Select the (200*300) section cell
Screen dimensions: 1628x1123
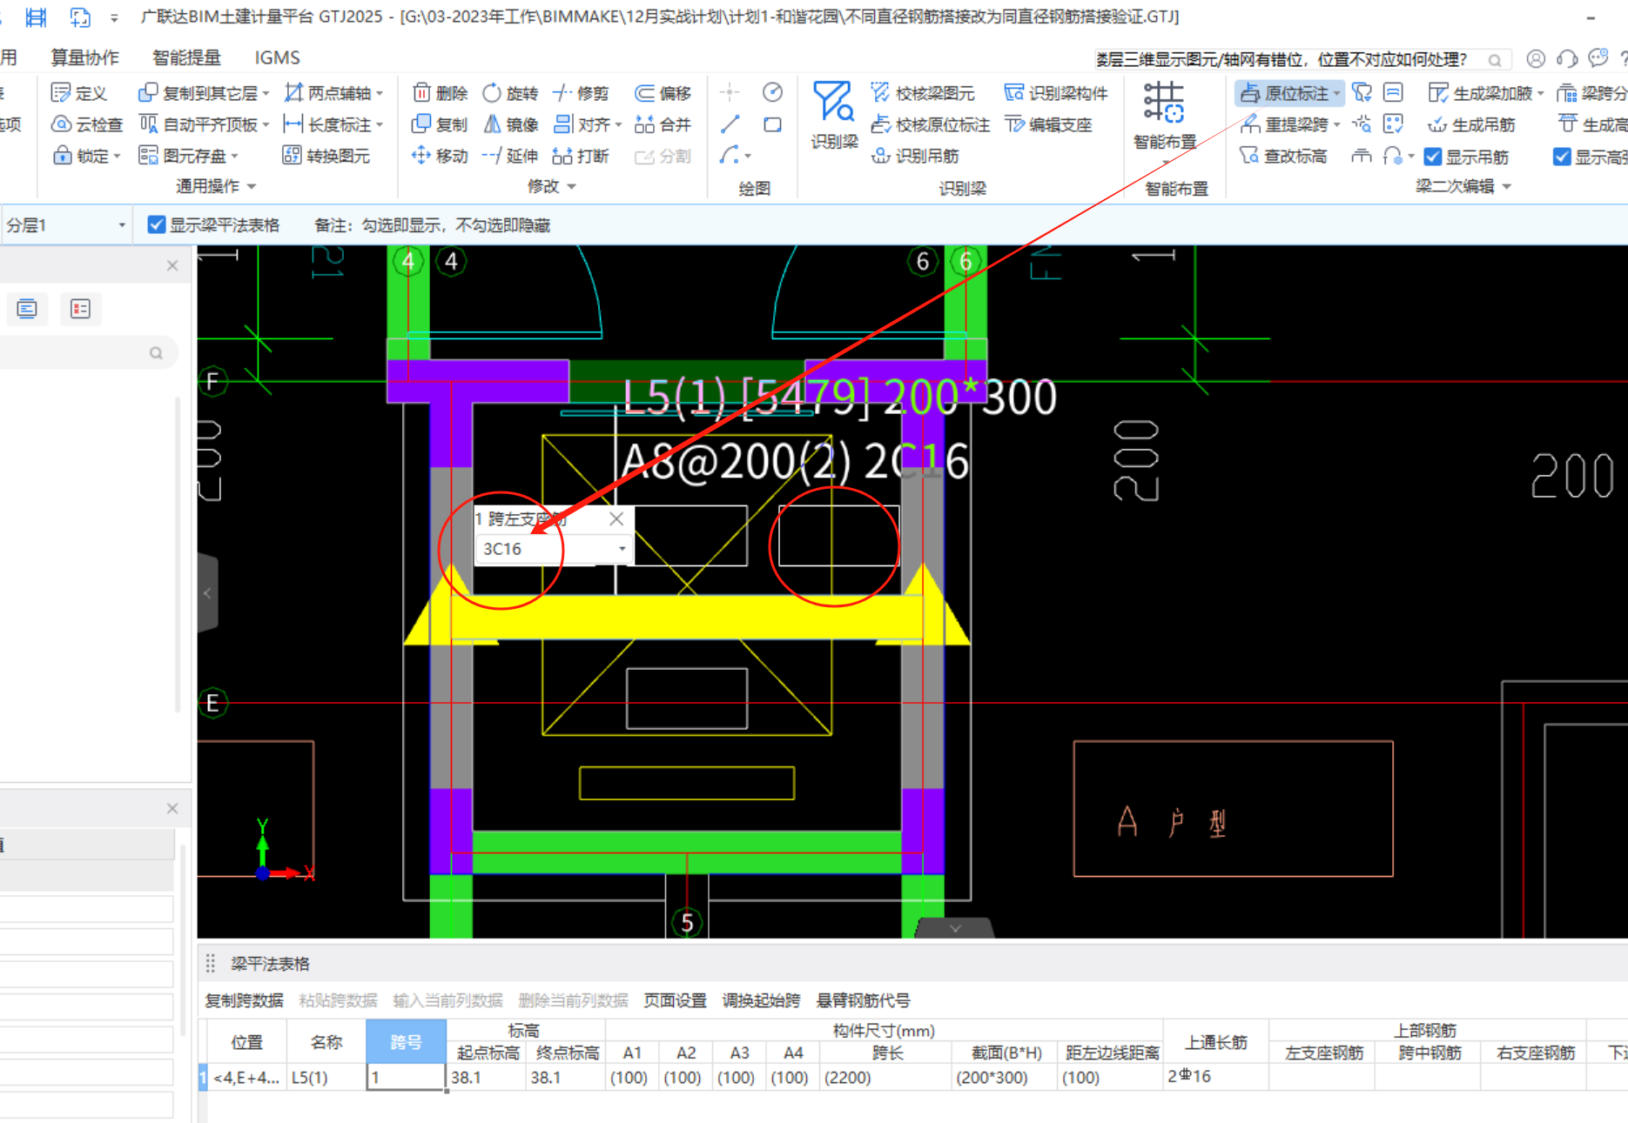coord(1004,1077)
